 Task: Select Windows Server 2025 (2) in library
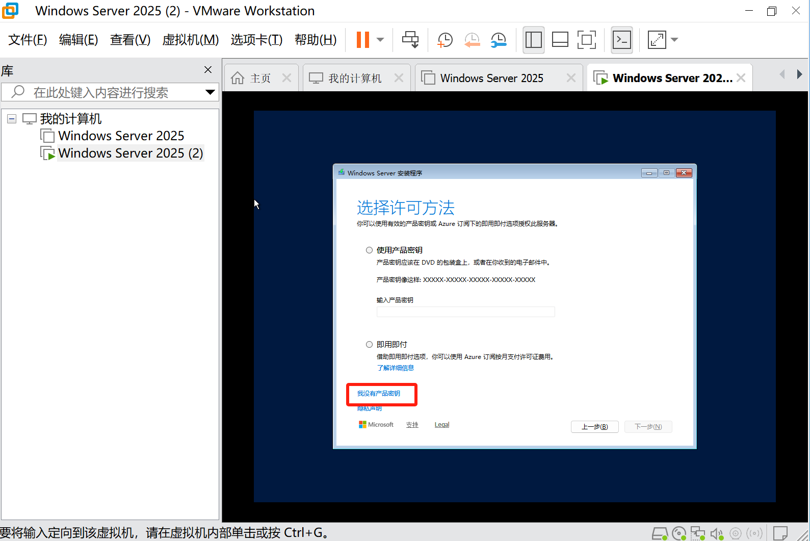click(130, 153)
